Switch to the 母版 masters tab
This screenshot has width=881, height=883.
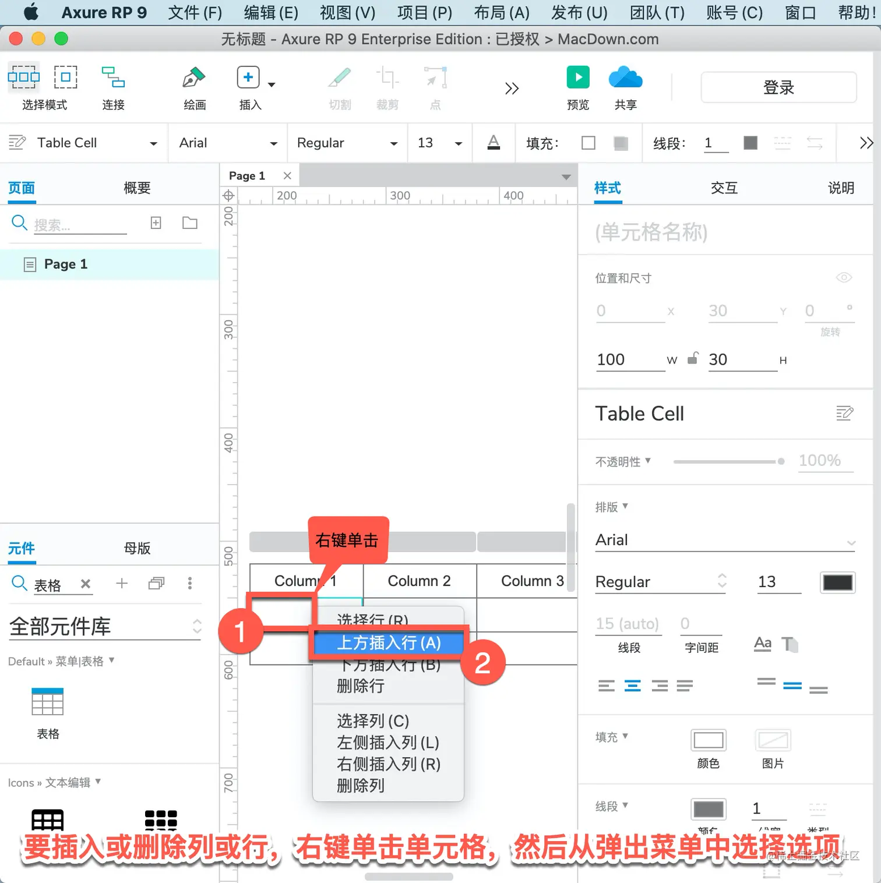137,548
